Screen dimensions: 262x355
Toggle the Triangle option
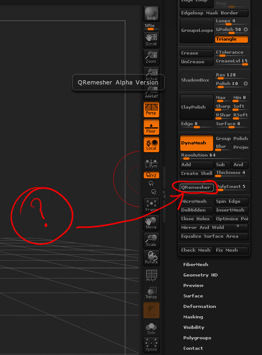coord(232,39)
